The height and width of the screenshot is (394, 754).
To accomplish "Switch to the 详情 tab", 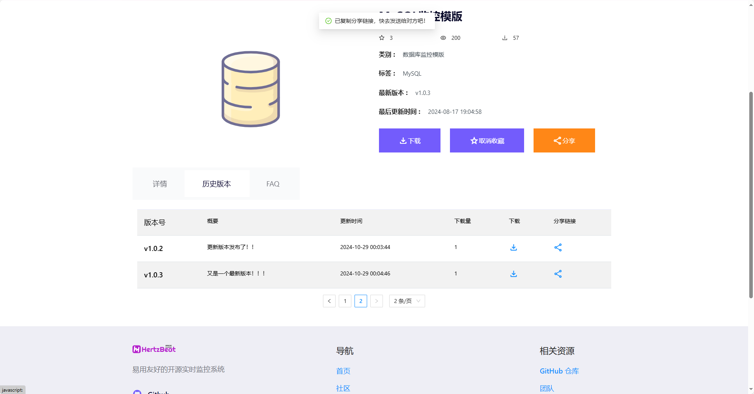I will click(x=160, y=184).
